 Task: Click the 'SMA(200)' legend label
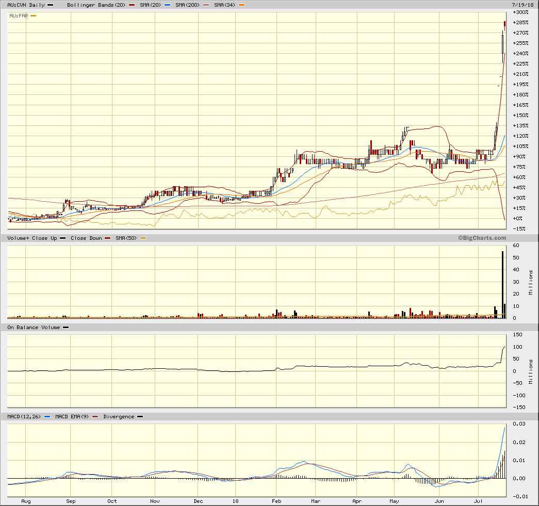coord(187,5)
